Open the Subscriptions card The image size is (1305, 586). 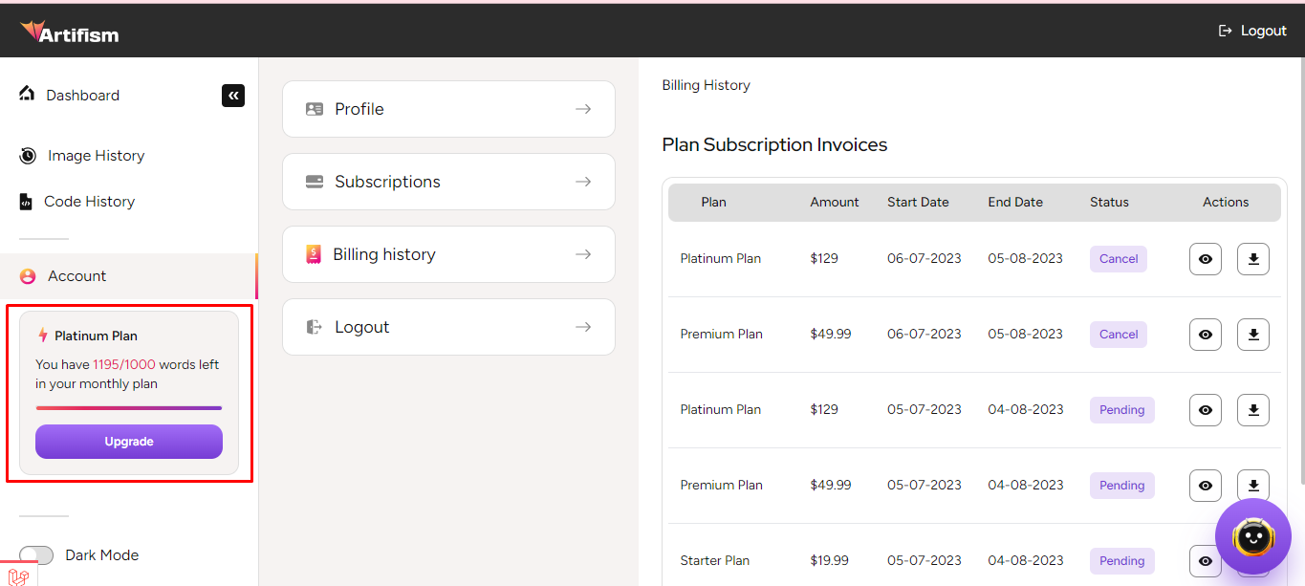click(x=448, y=182)
